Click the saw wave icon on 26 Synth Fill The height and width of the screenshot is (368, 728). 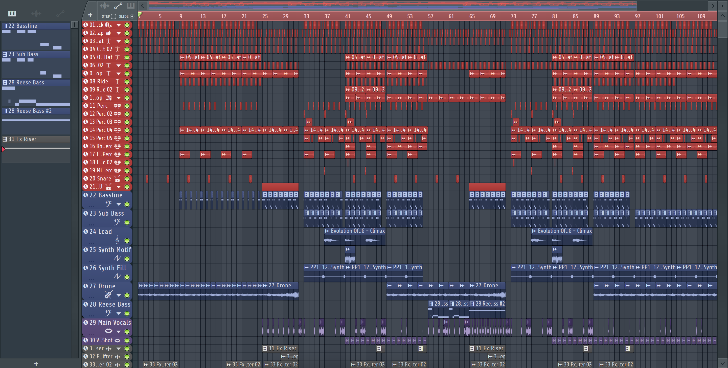(x=117, y=277)
